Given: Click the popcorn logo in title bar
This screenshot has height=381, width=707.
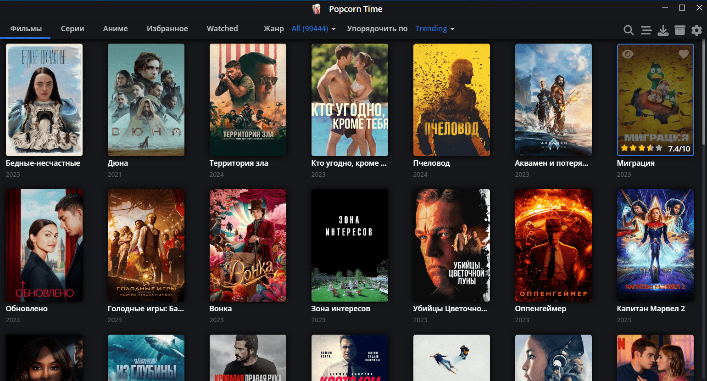Looking at the screenshot, I should tap(317, 9).
